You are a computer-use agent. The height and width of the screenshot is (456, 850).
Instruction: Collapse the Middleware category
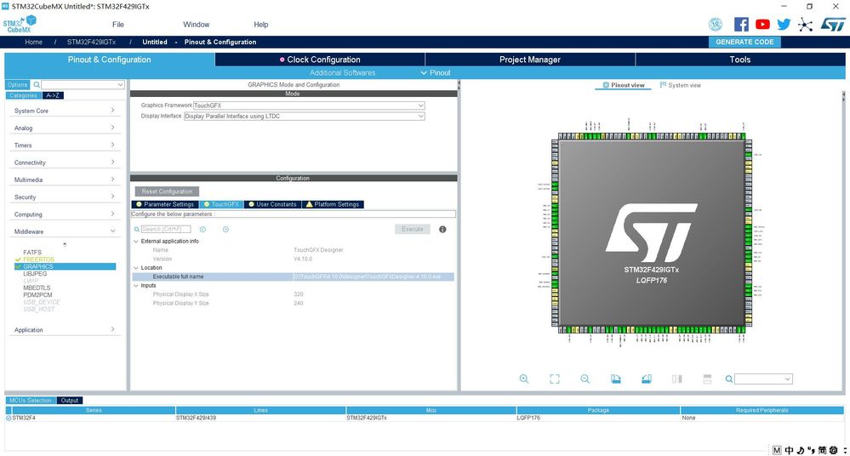(64, 231)
